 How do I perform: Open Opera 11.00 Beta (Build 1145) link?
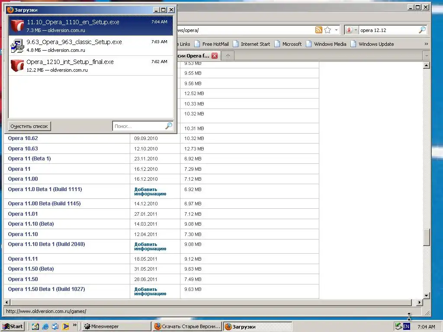coord(45,204)
